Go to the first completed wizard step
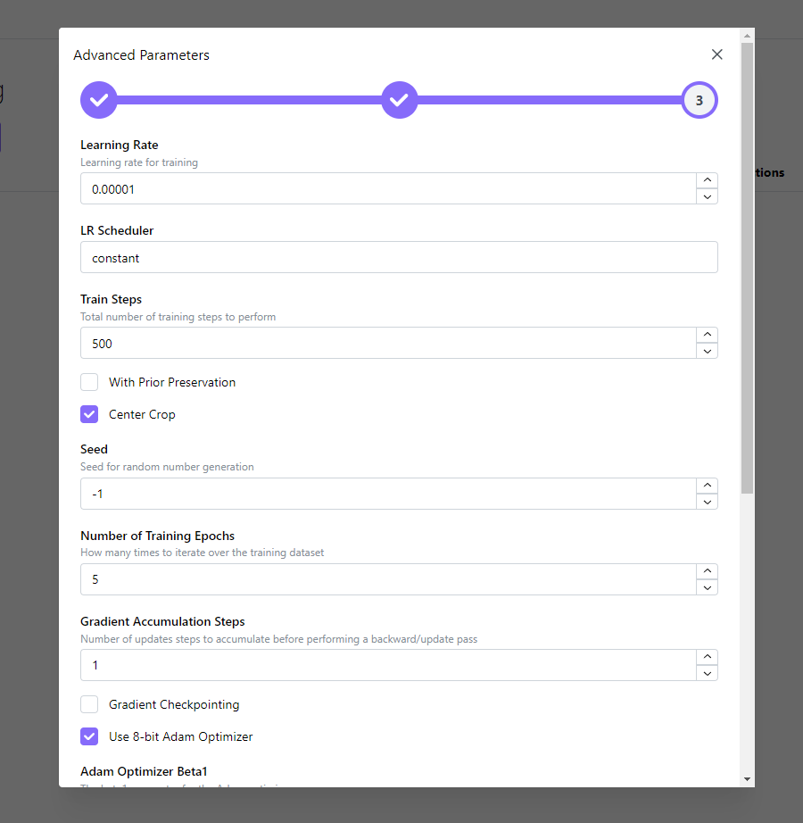The image size is (803, 823). tap(99, 100)
